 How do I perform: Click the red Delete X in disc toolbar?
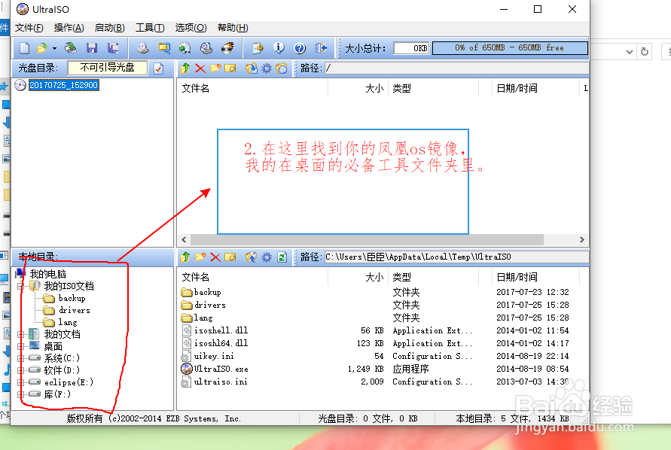[200, 68]
